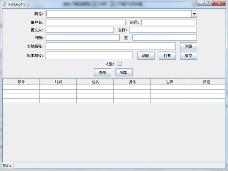Image resolution: width=228 pixels, height=171 pixels.
Task: Click the 日期 start date field
Action: 82,38
